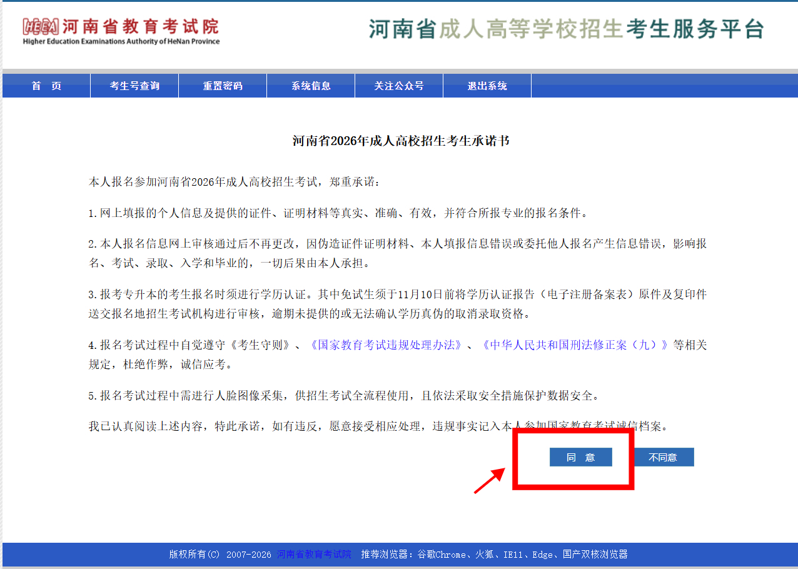Viewport: 798px width, 569px height.
Task: Choose 退出系统 to log out
Action: tap(487, 86)
